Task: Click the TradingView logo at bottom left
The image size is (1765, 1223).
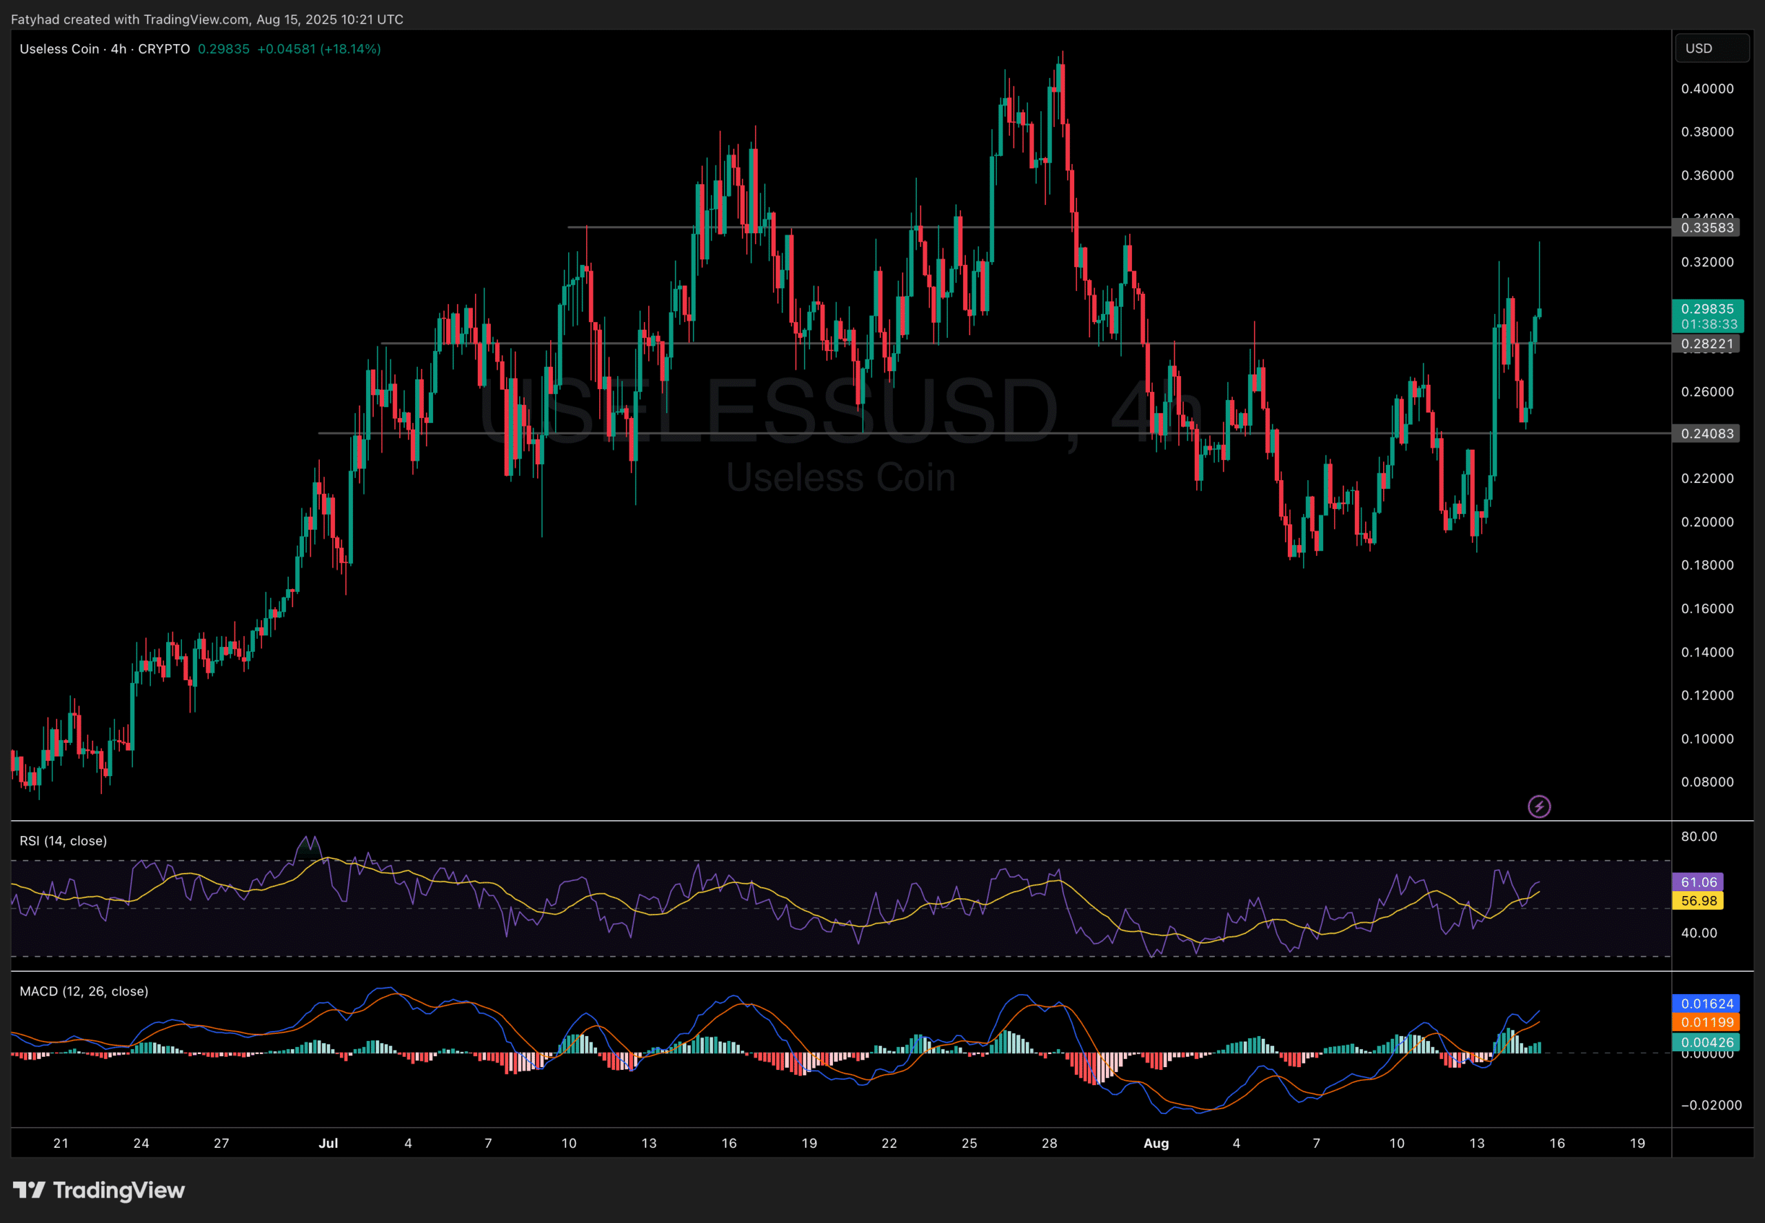Action: pyautogui.click(x=99, y=1189)
